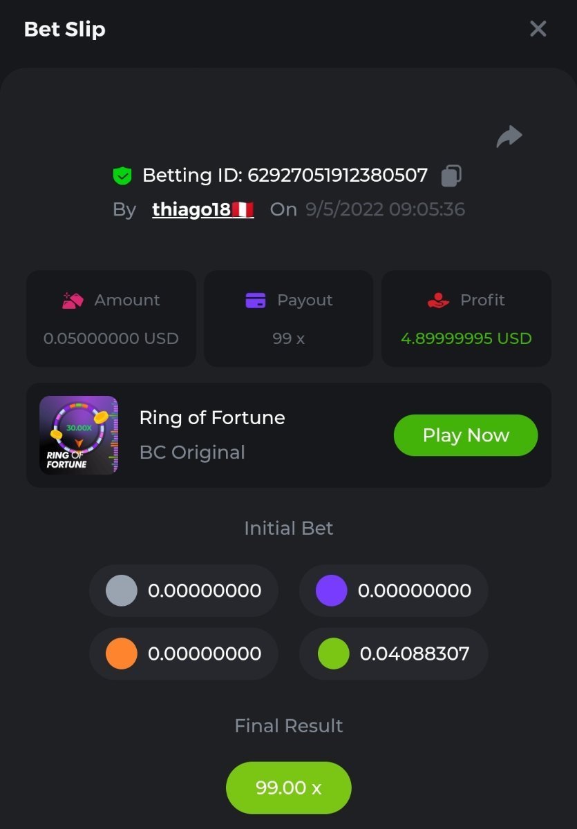Click the orange color bet swatch
The height and width of the screenshot is (829, 577).
pos(122,654)
